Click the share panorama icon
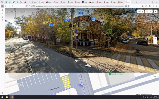The height and width of the screenshot is (99, 159). point(147,12)
